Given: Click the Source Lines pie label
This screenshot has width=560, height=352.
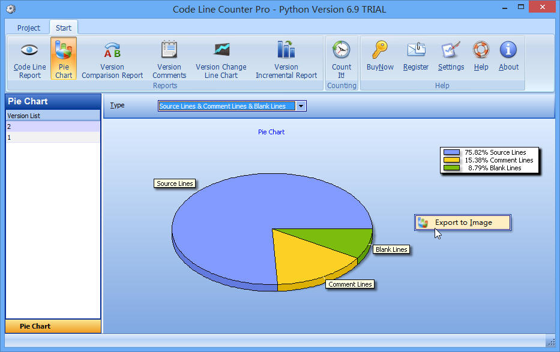Looking at the screenshot, I should [175, 183].
